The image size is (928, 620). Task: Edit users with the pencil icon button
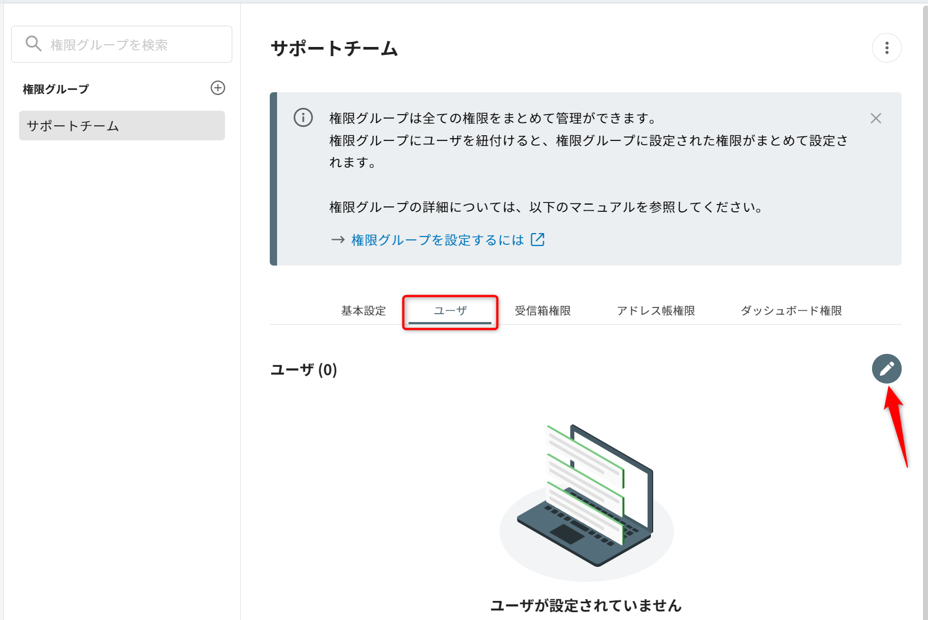click(x=887, y=369)
